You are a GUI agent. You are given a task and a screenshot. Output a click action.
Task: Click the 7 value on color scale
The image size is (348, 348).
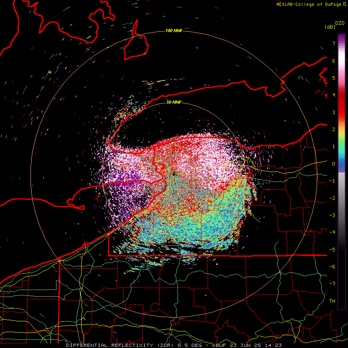334,43
